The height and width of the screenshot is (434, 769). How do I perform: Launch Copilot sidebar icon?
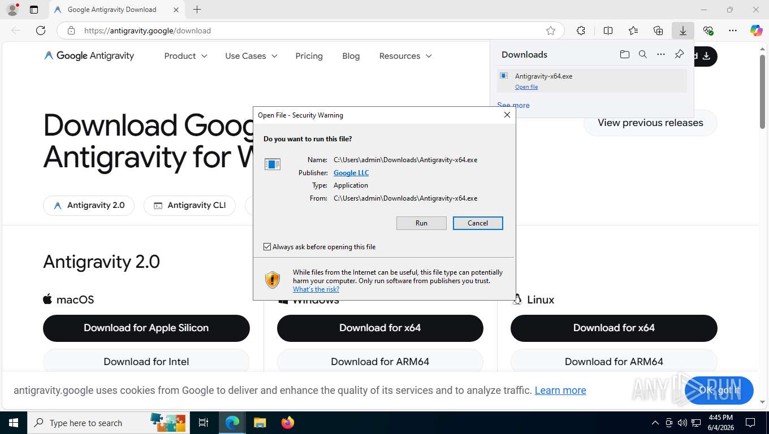(757, 31)
